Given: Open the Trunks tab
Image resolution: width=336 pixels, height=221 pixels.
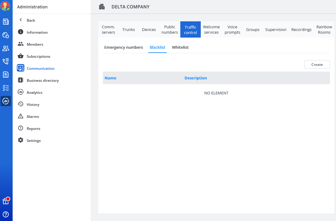Looking at the screenshot, I should pos(129,30).
